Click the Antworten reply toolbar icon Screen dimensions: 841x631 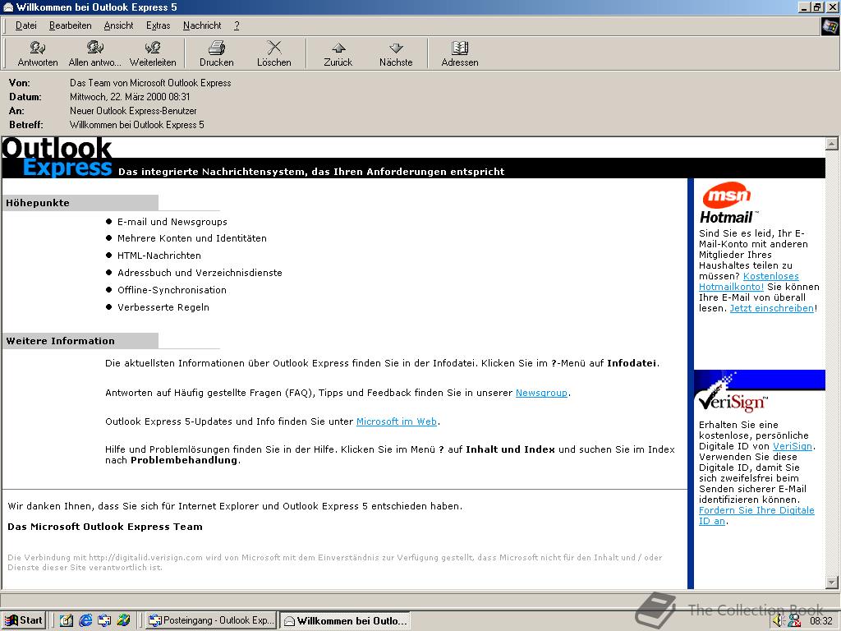tap(38, 53)
